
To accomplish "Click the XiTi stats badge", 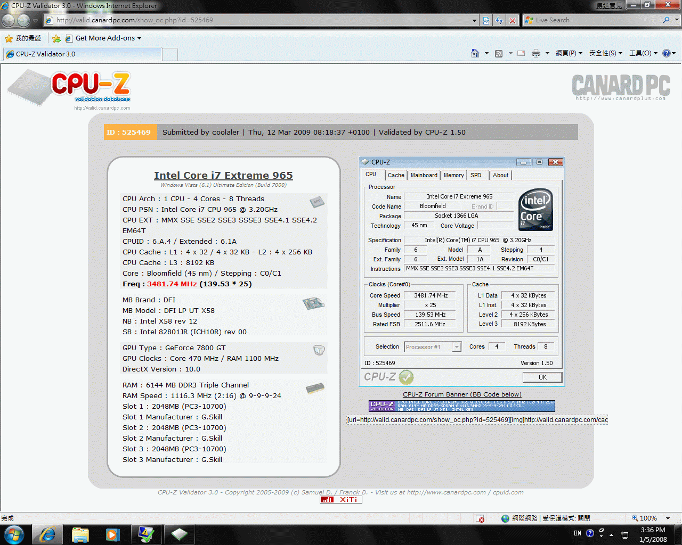I will (341, 499).
